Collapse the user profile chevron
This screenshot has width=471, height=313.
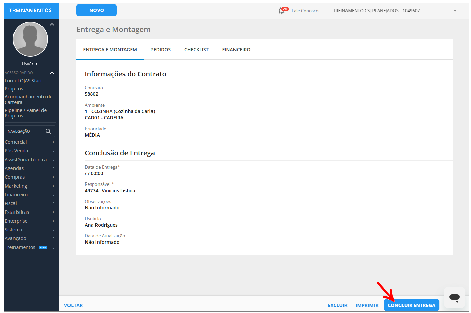click(x=52, y=24)
